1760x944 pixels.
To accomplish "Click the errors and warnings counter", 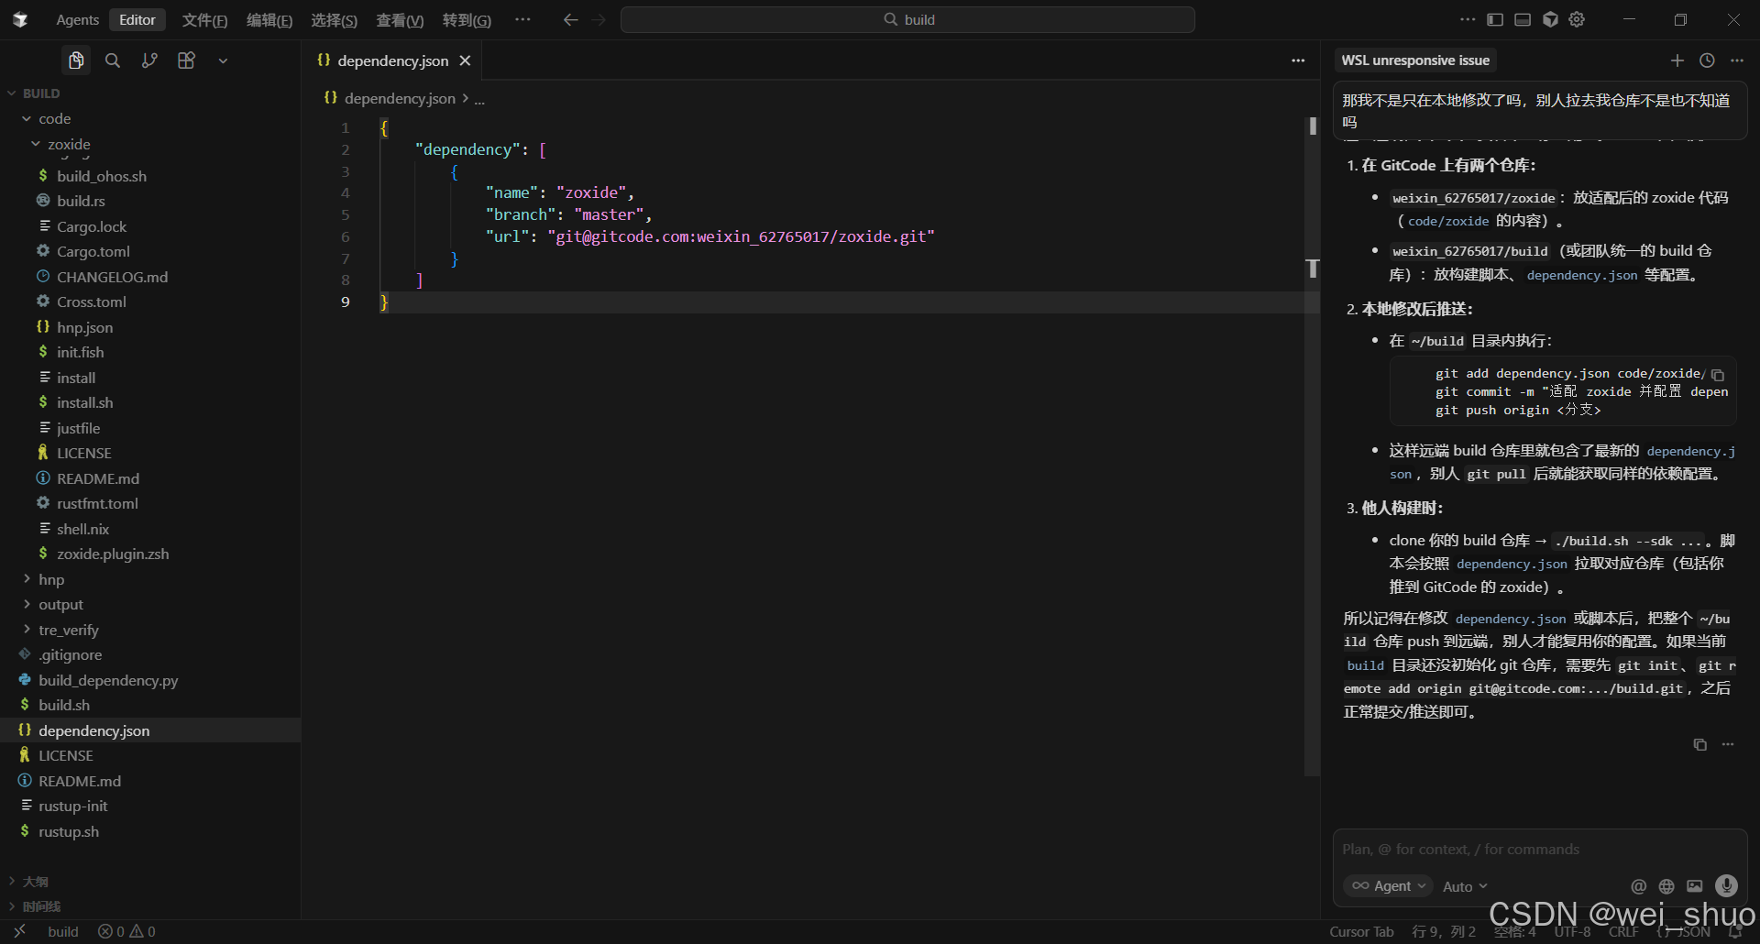I will 126,932.
